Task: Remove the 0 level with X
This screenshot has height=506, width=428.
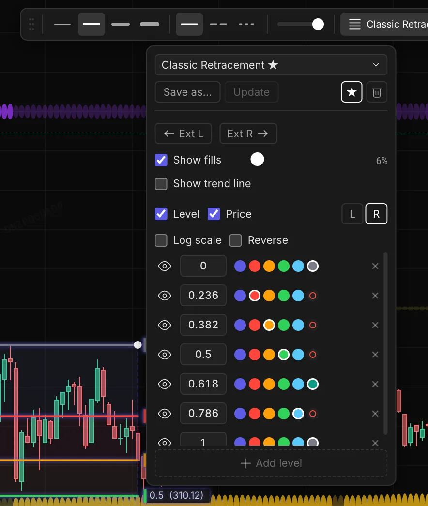Action: point(375,266)
